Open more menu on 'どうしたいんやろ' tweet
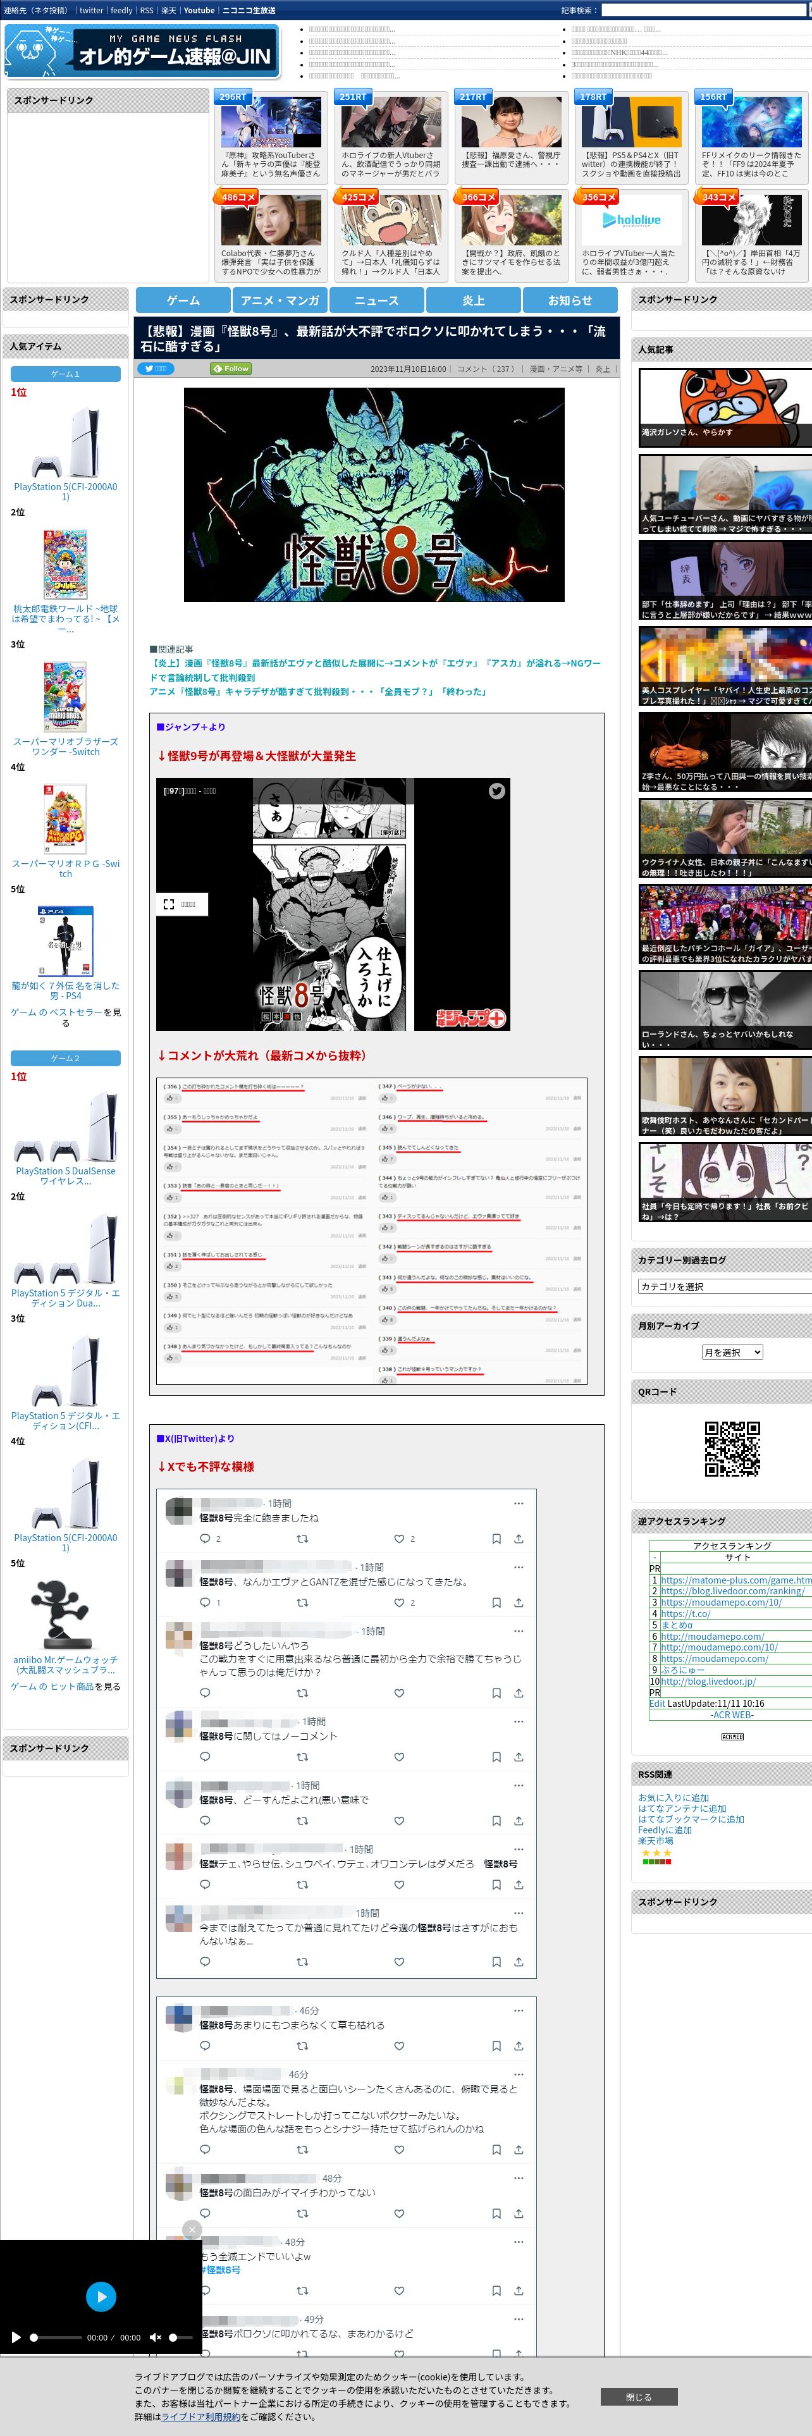Image resolution: width=812 pixels, height=2436 pixels. [518, 1630]
